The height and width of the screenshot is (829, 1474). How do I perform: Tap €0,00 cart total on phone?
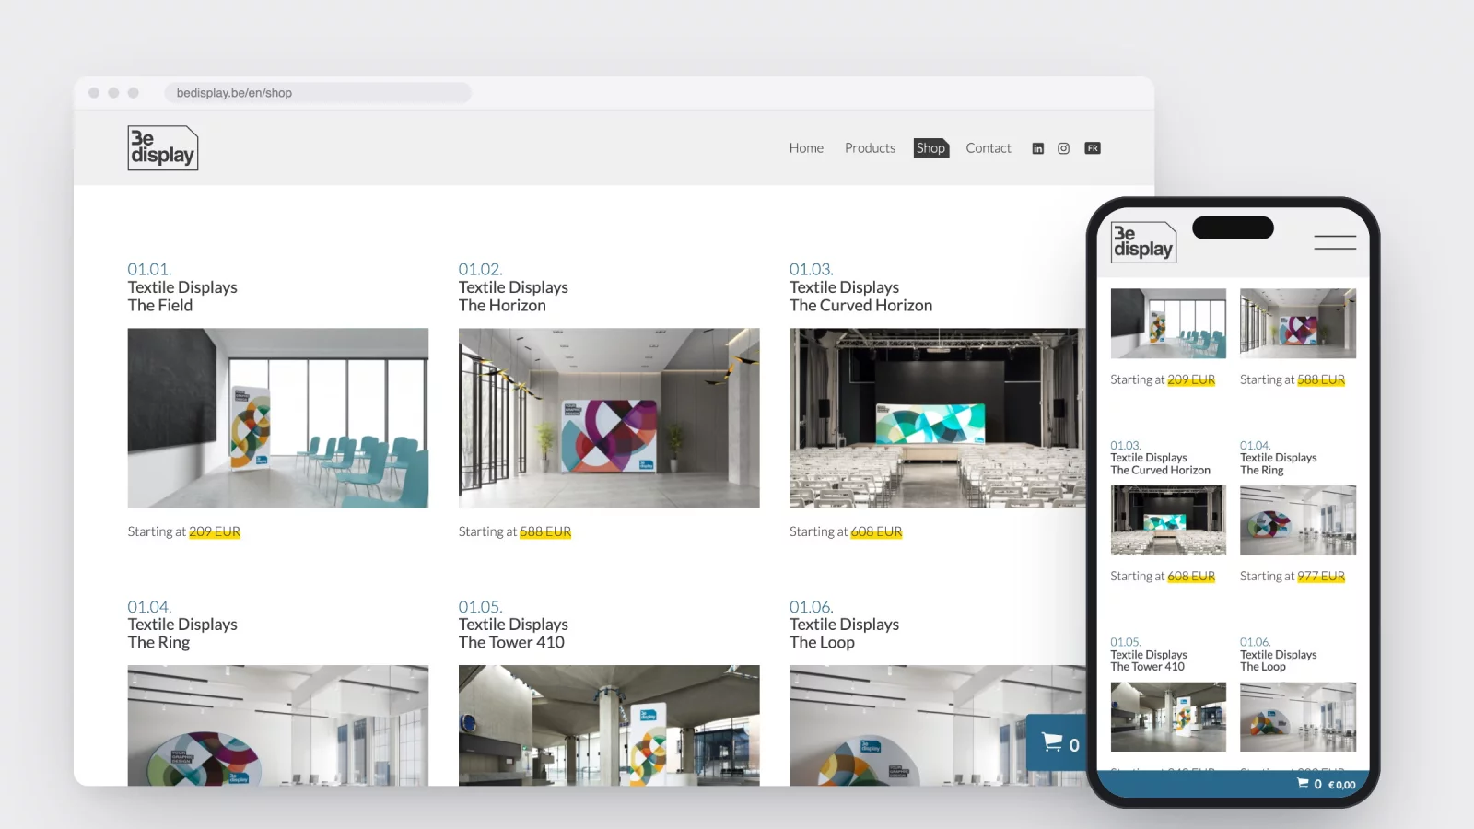click(x=1341, y=785)
